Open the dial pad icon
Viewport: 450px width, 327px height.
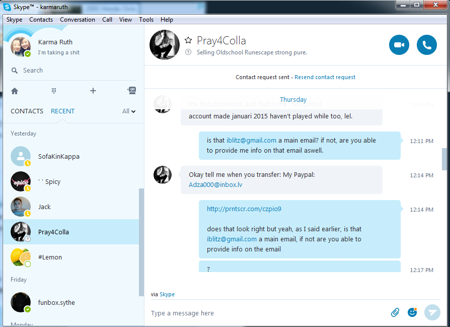point(54,91)
